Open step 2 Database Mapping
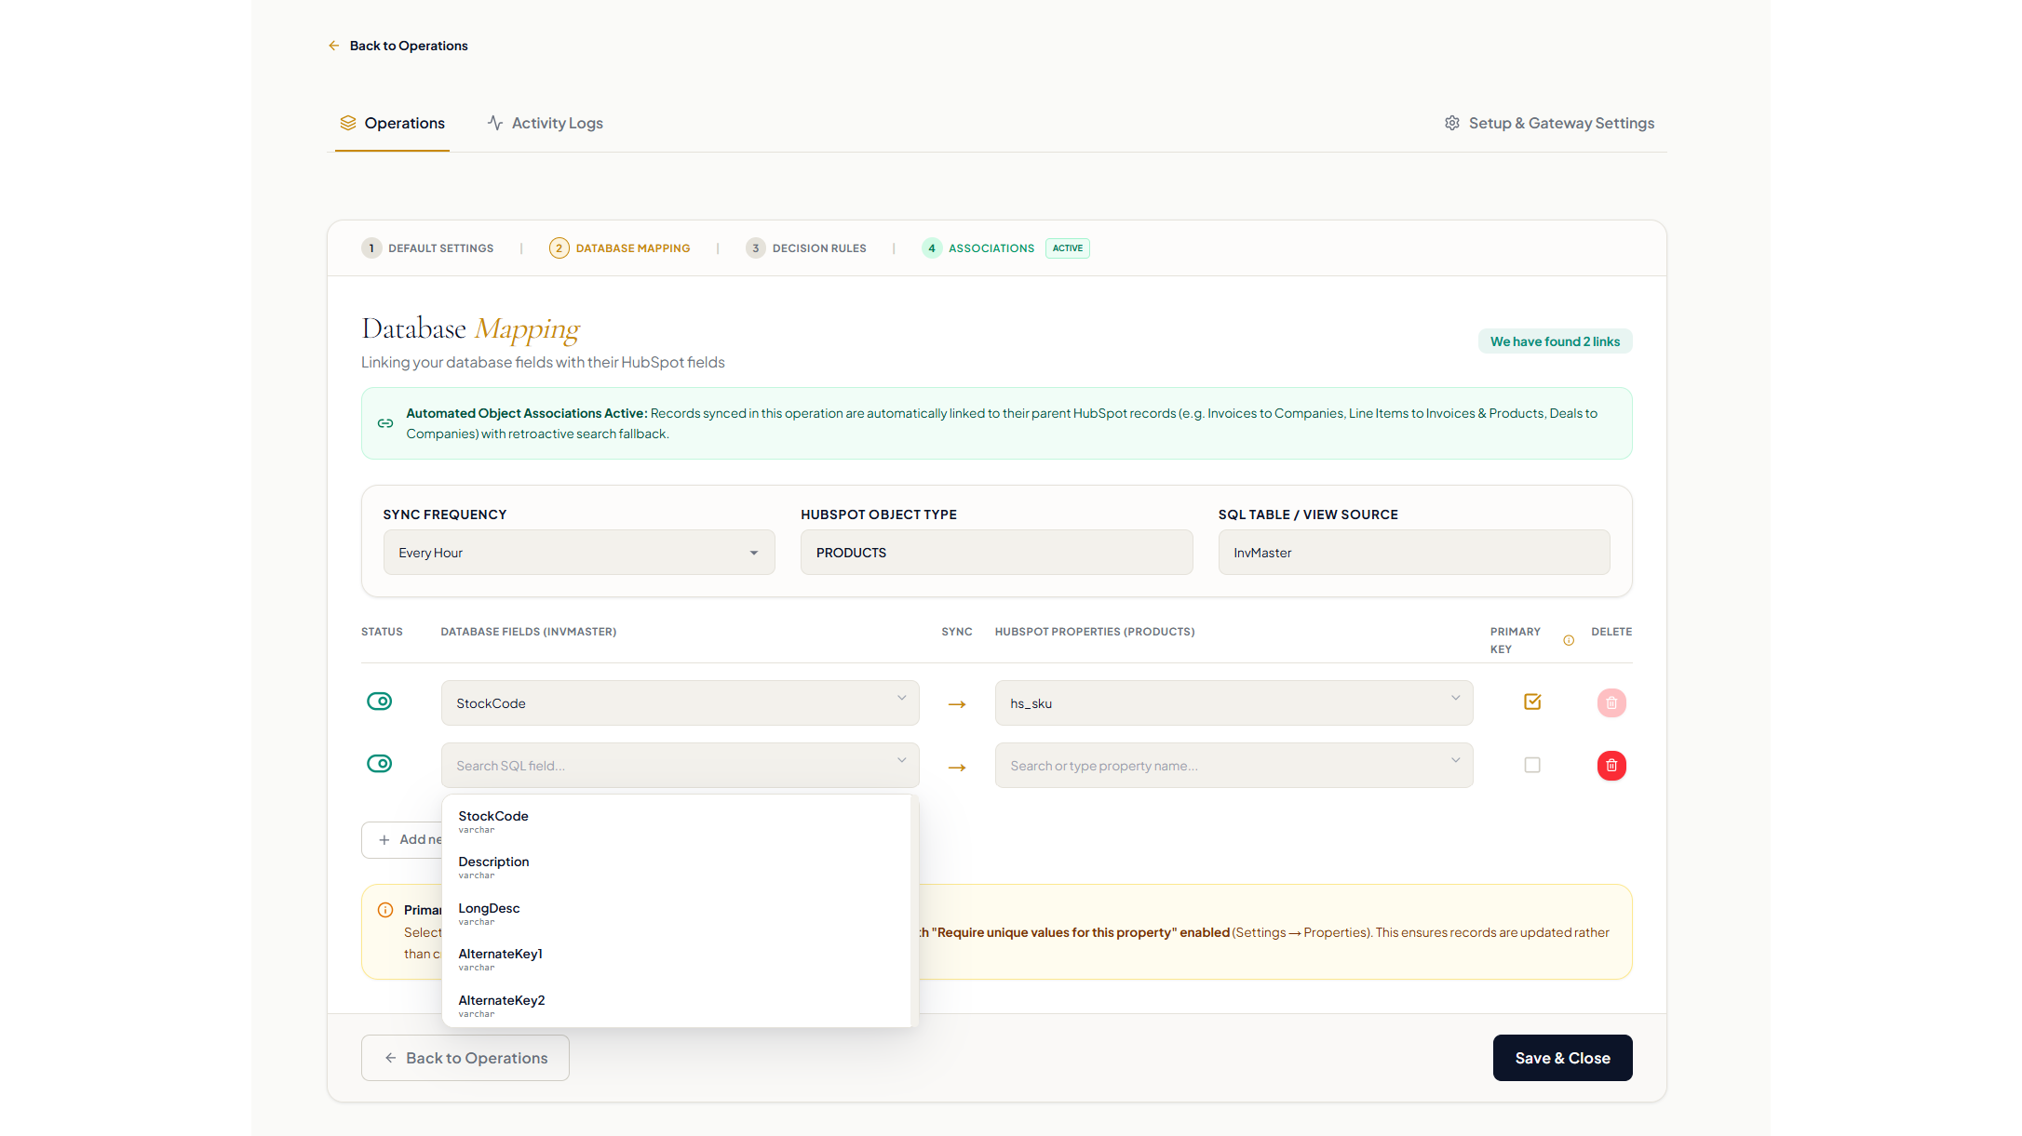 click(x=620, y=248)
